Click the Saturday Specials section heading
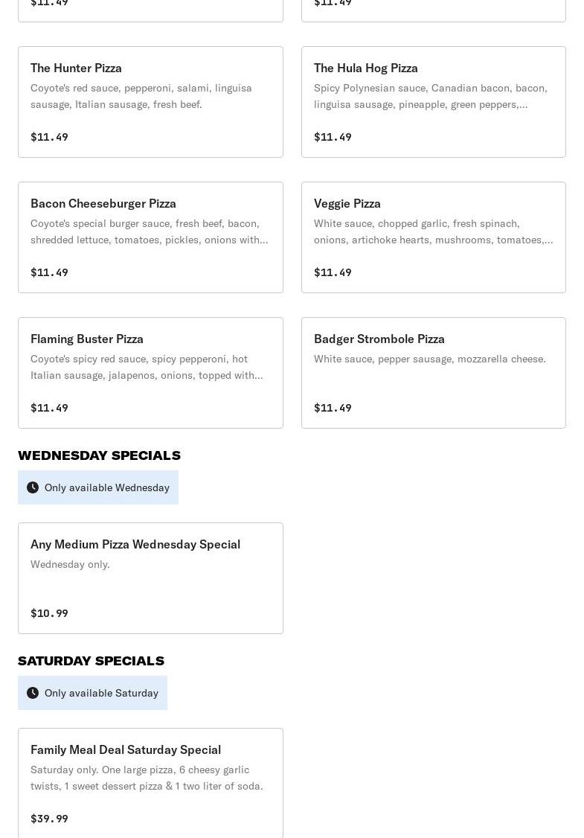 click(91, 661)
